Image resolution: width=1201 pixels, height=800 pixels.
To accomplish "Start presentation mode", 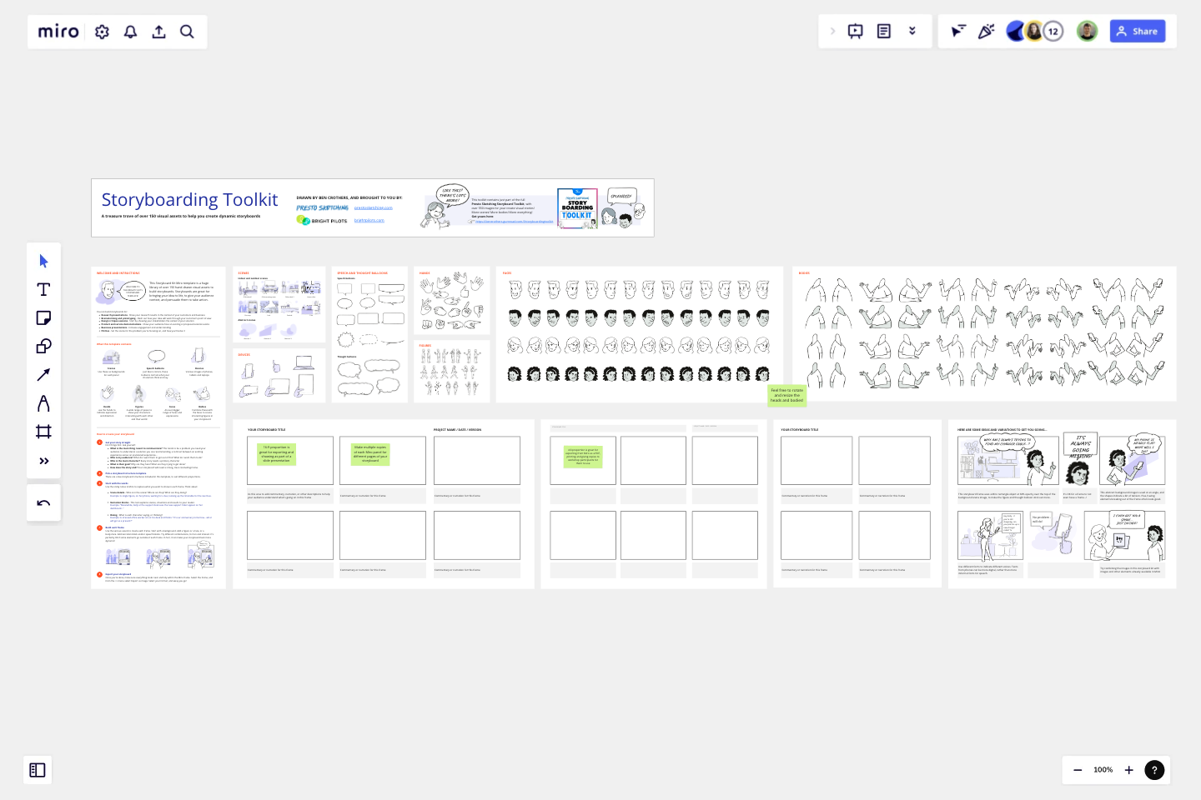I will click(855, 30).
